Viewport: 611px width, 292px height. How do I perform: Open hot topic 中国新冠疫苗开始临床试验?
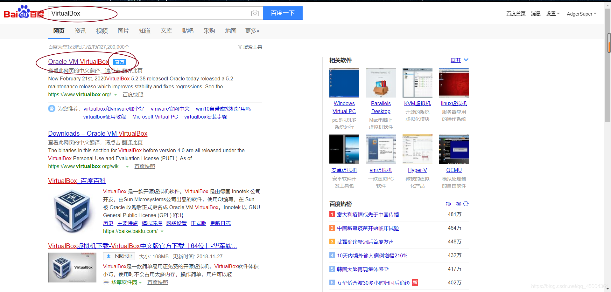[368, 228]
